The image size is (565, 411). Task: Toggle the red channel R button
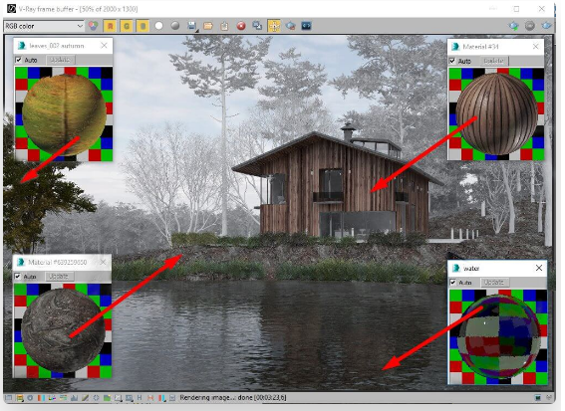coord(111,26)
